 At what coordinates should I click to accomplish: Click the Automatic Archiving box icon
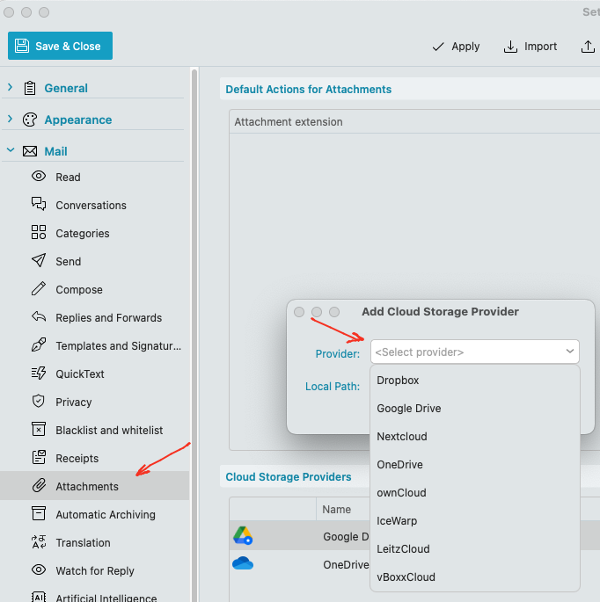(x=39, y=514)
